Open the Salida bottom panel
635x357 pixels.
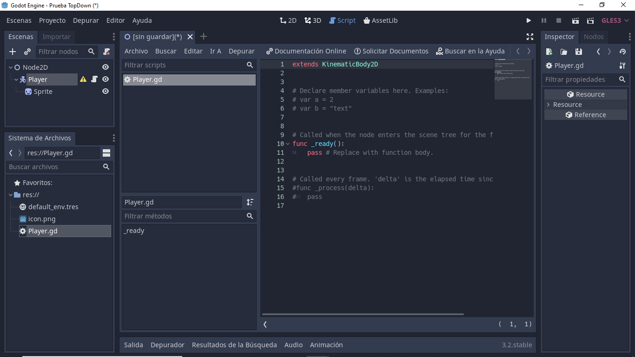(133, 345)
